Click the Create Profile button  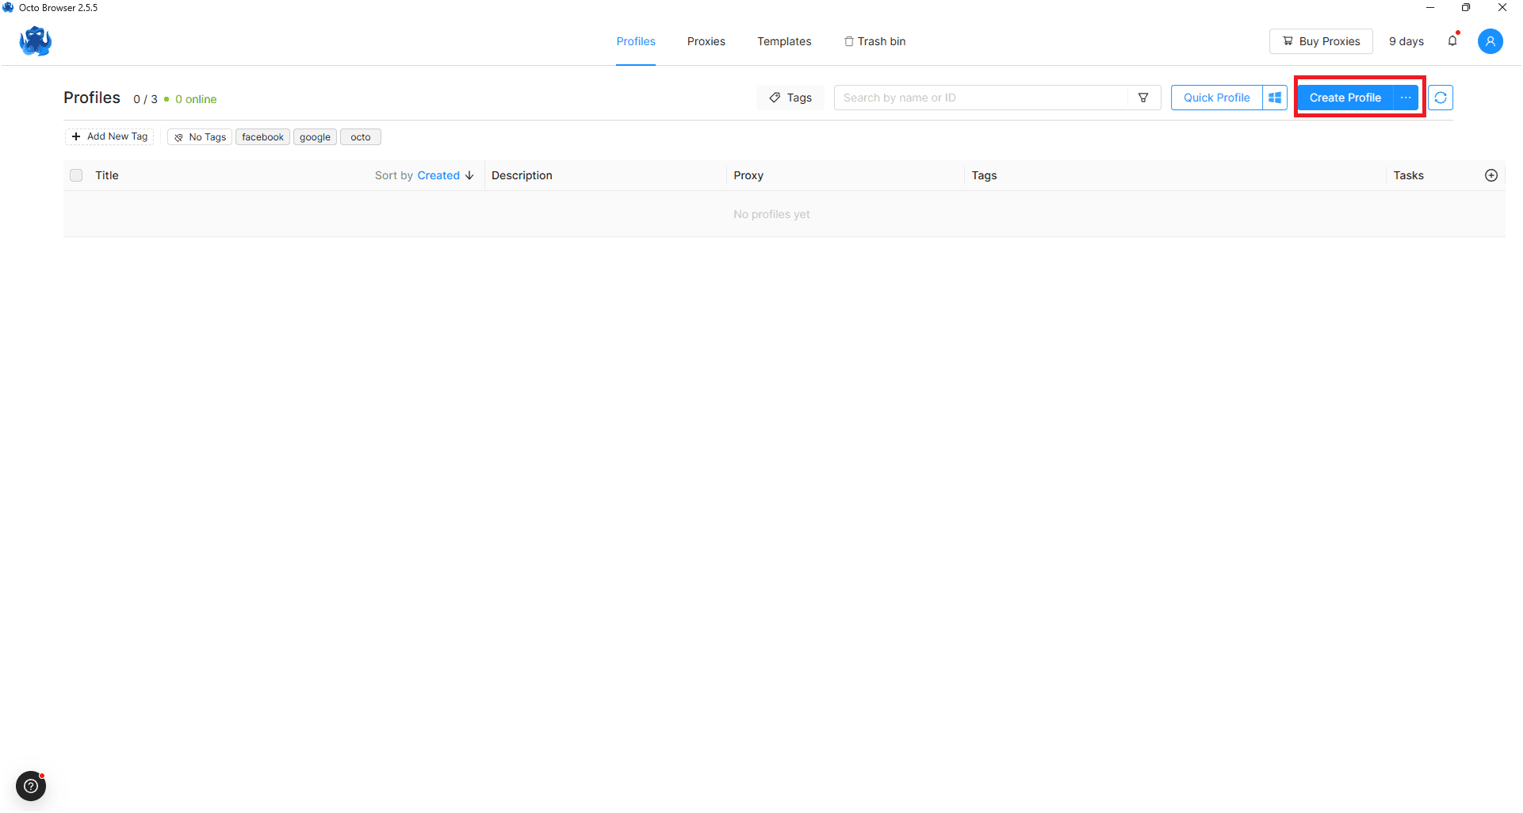[1345, 97]
